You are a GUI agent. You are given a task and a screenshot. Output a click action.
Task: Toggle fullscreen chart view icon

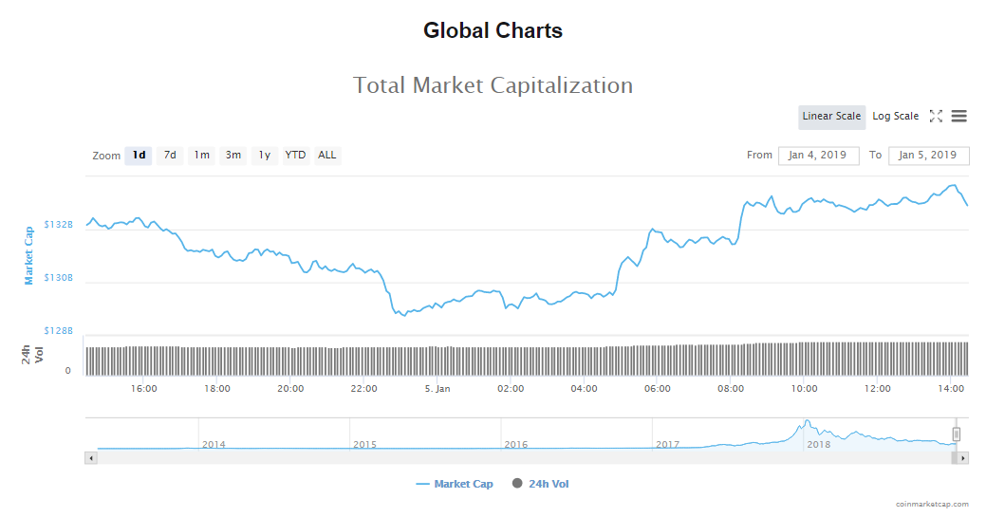coord(936,116)
